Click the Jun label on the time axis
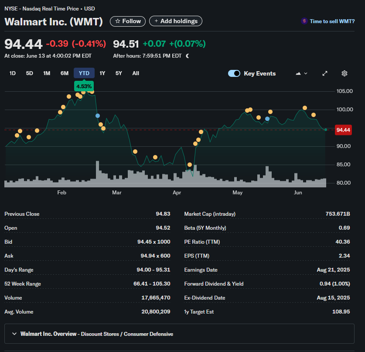The width and height of the screenshot is (365, 352). click(298, 193)
